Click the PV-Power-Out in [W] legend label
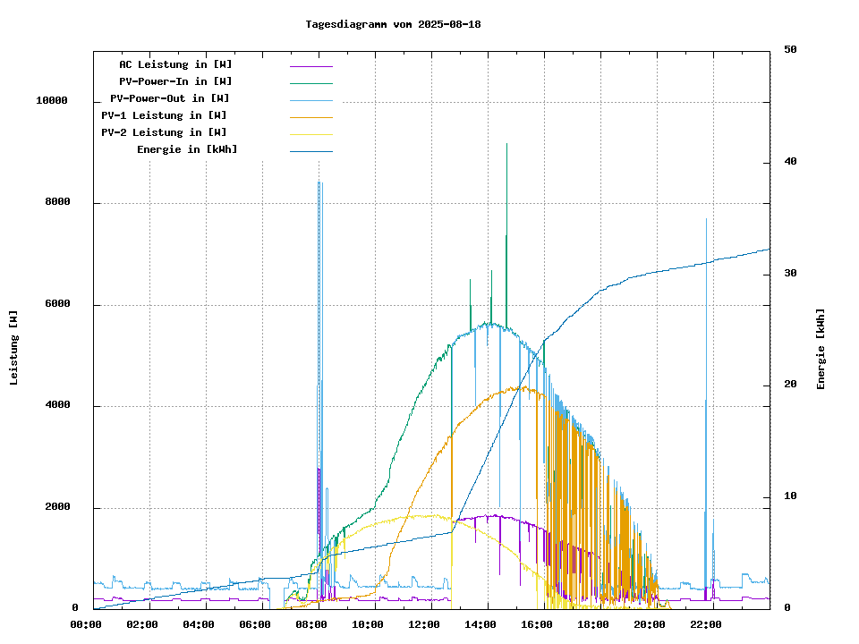The width and height of the screenshot is (859, 644). point(170,98)
